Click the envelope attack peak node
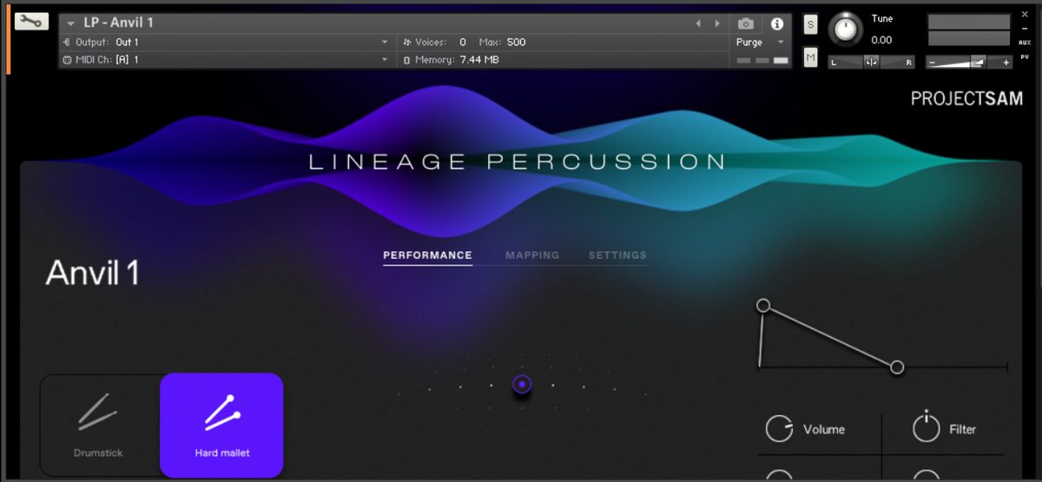This screenshot has height=482, width=1042. [x=763, y=305]
